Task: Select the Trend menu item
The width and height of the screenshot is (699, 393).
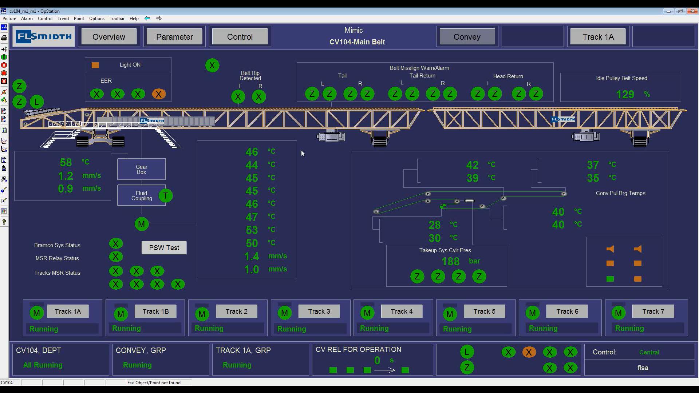Action: tap(63, 18)
